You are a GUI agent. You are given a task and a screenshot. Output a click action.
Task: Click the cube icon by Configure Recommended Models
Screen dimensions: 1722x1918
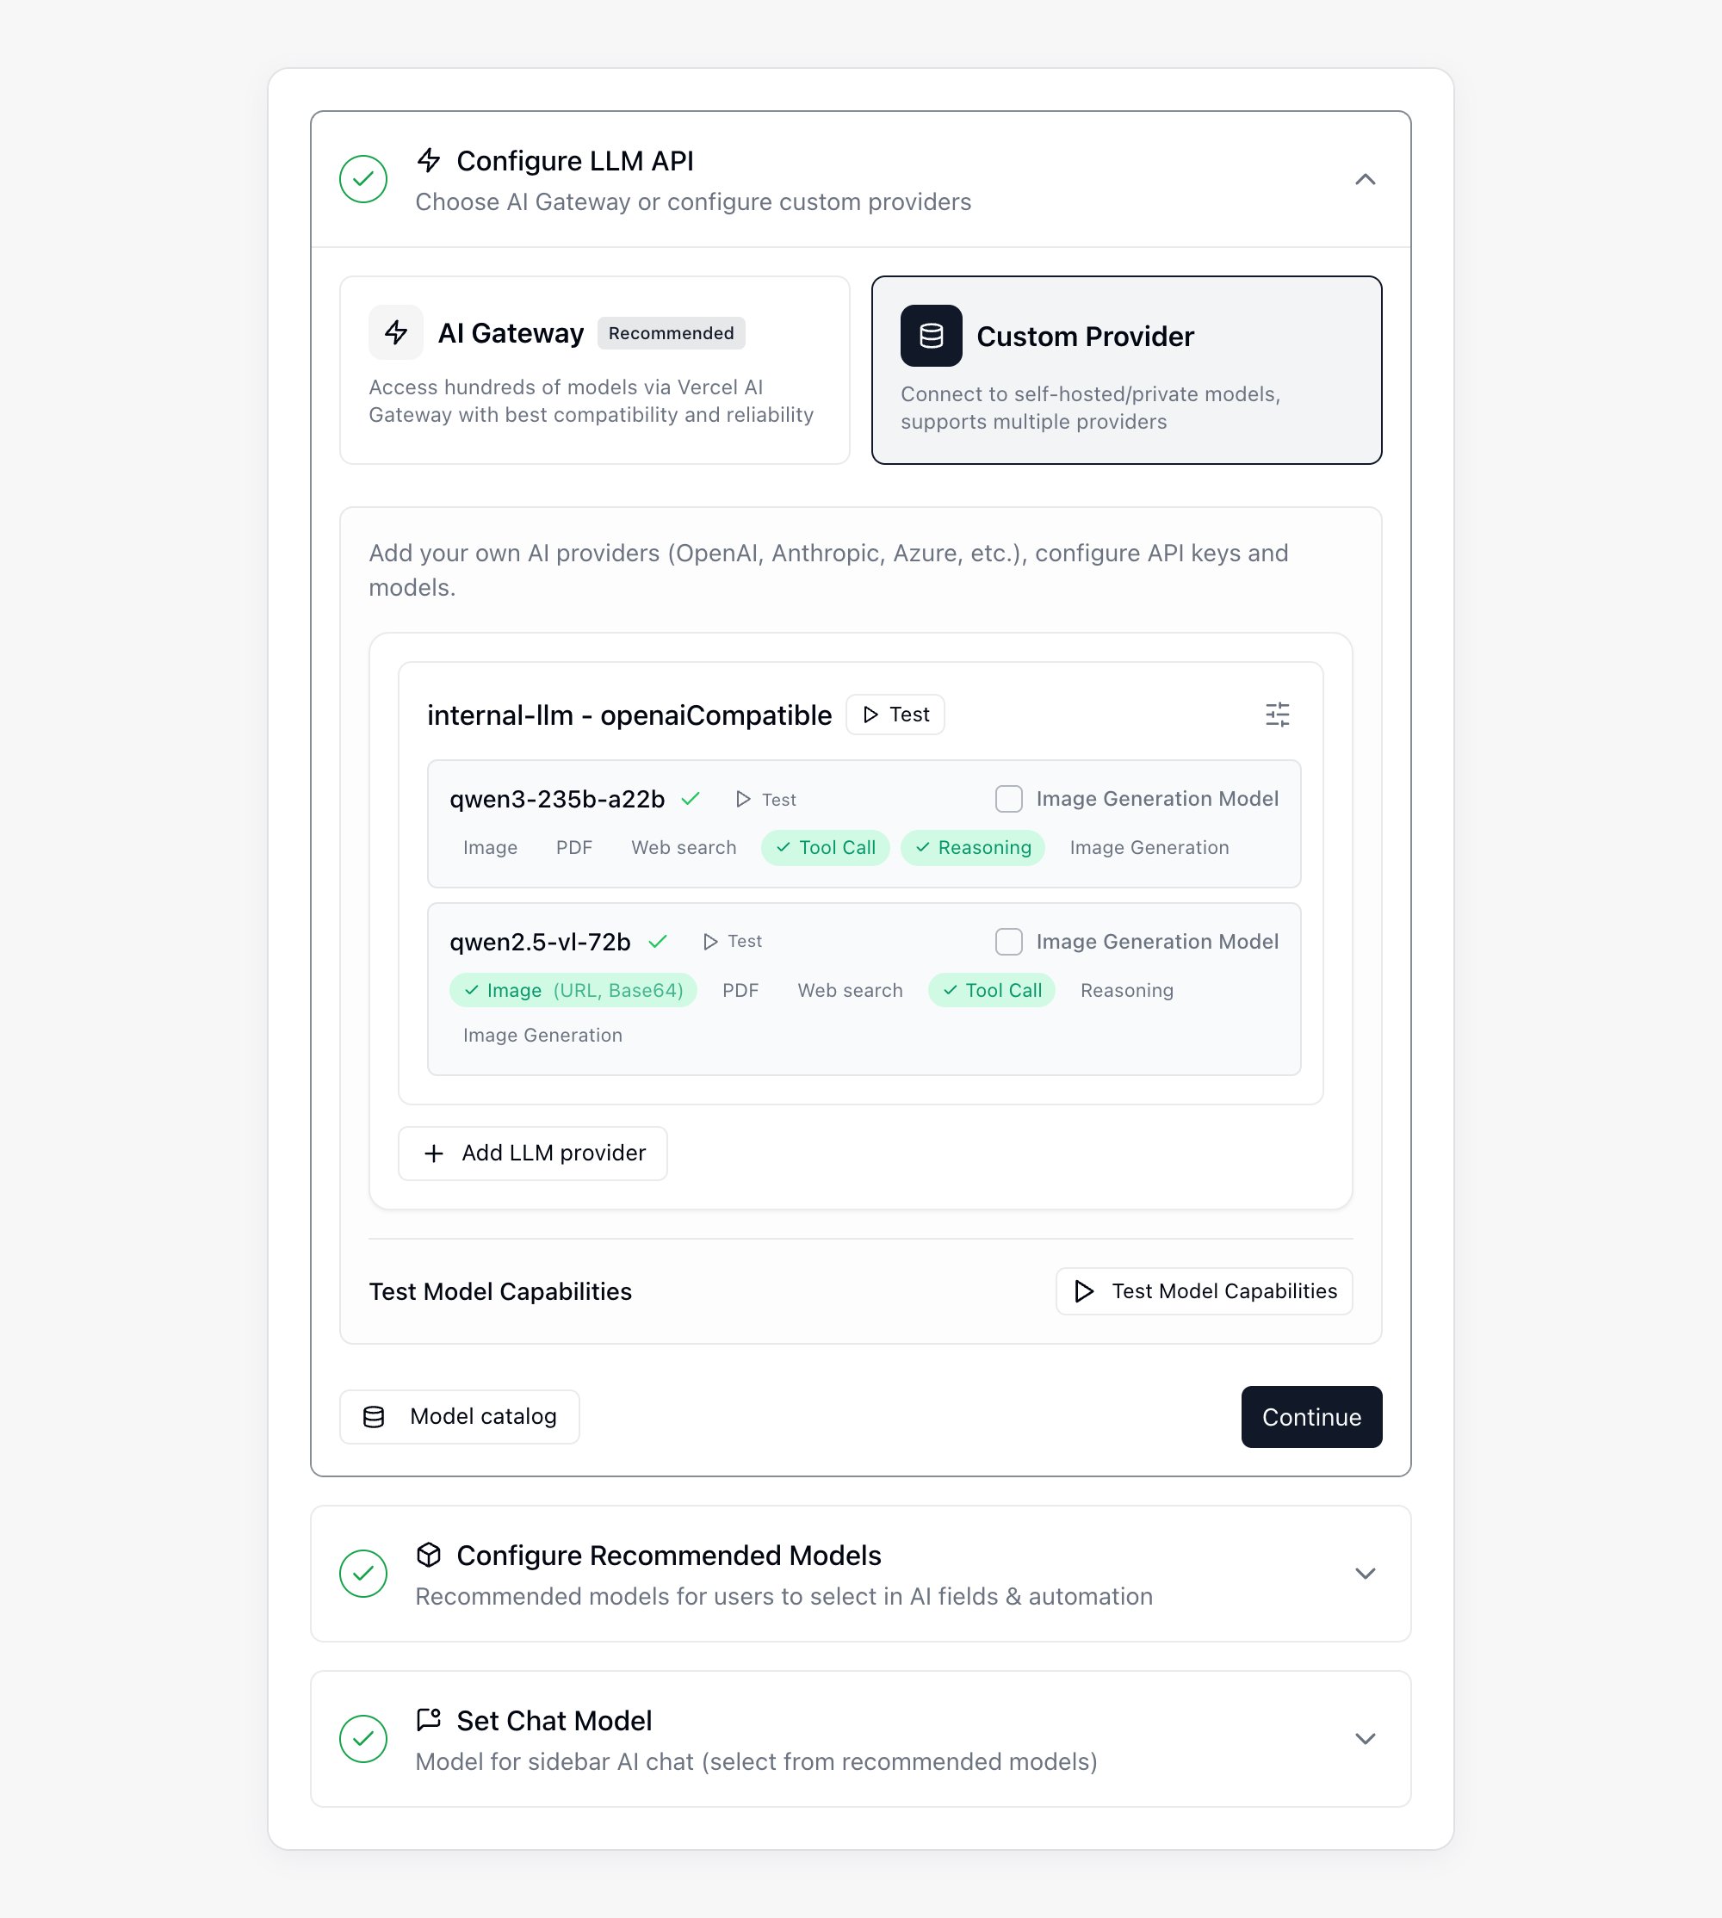pyautogui.click(x=429, y=1555)
